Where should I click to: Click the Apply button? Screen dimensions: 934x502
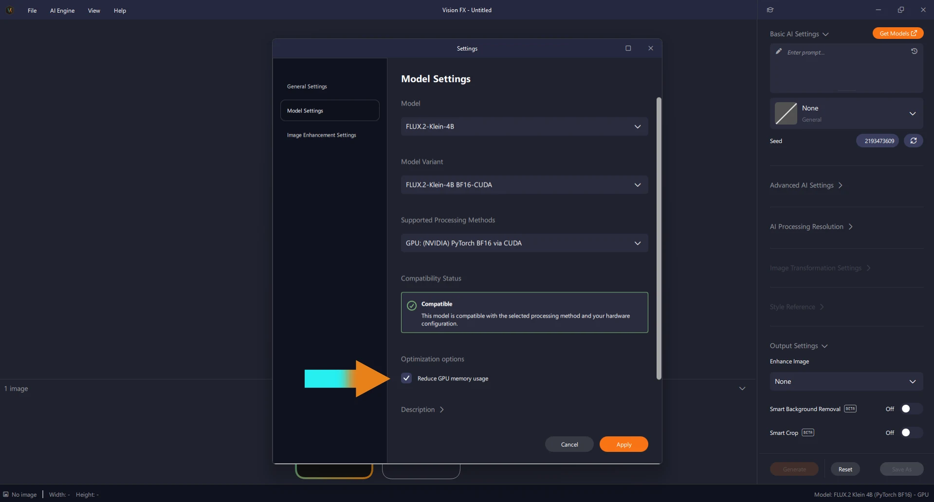click(623, 444)
